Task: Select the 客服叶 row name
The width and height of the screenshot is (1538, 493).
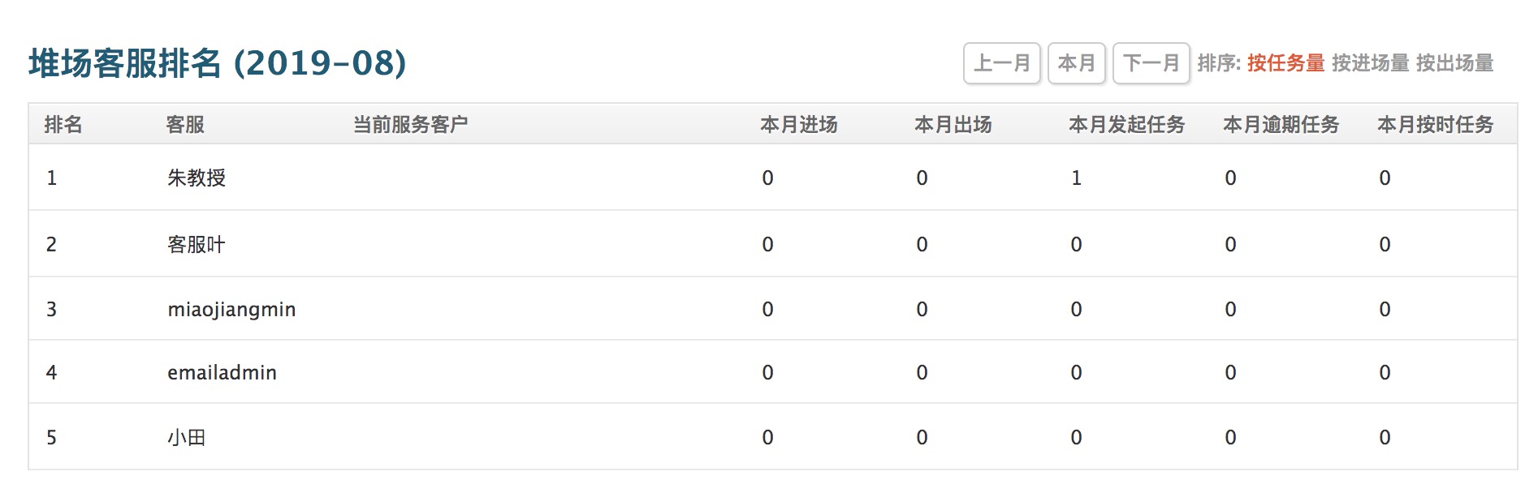Action: [197, 245]
